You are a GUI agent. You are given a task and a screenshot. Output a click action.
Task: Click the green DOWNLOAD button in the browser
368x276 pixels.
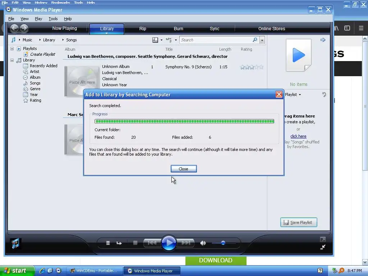(x=216, y=260)
